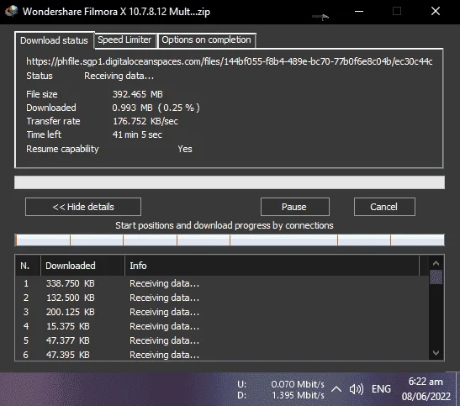Click the connections segment progress bar
The height and width of the screenshot is (406, 460).
(x=230, y=240)
